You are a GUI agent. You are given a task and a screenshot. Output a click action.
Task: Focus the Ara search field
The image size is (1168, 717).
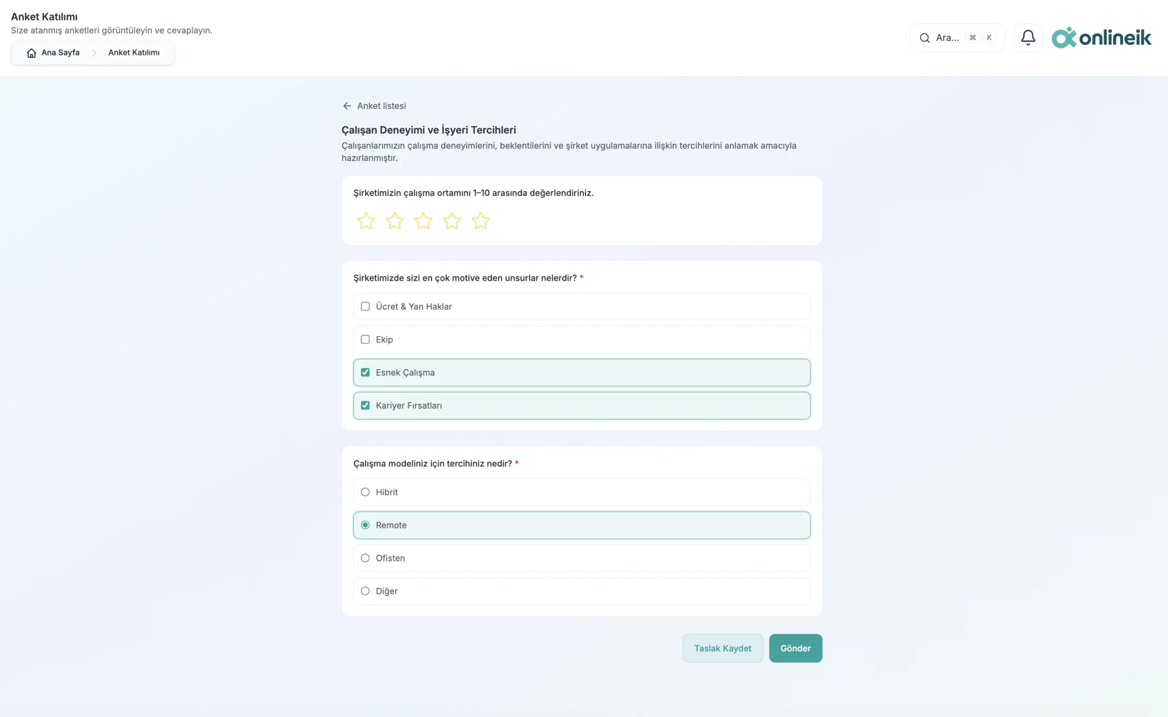pos(958,38)
